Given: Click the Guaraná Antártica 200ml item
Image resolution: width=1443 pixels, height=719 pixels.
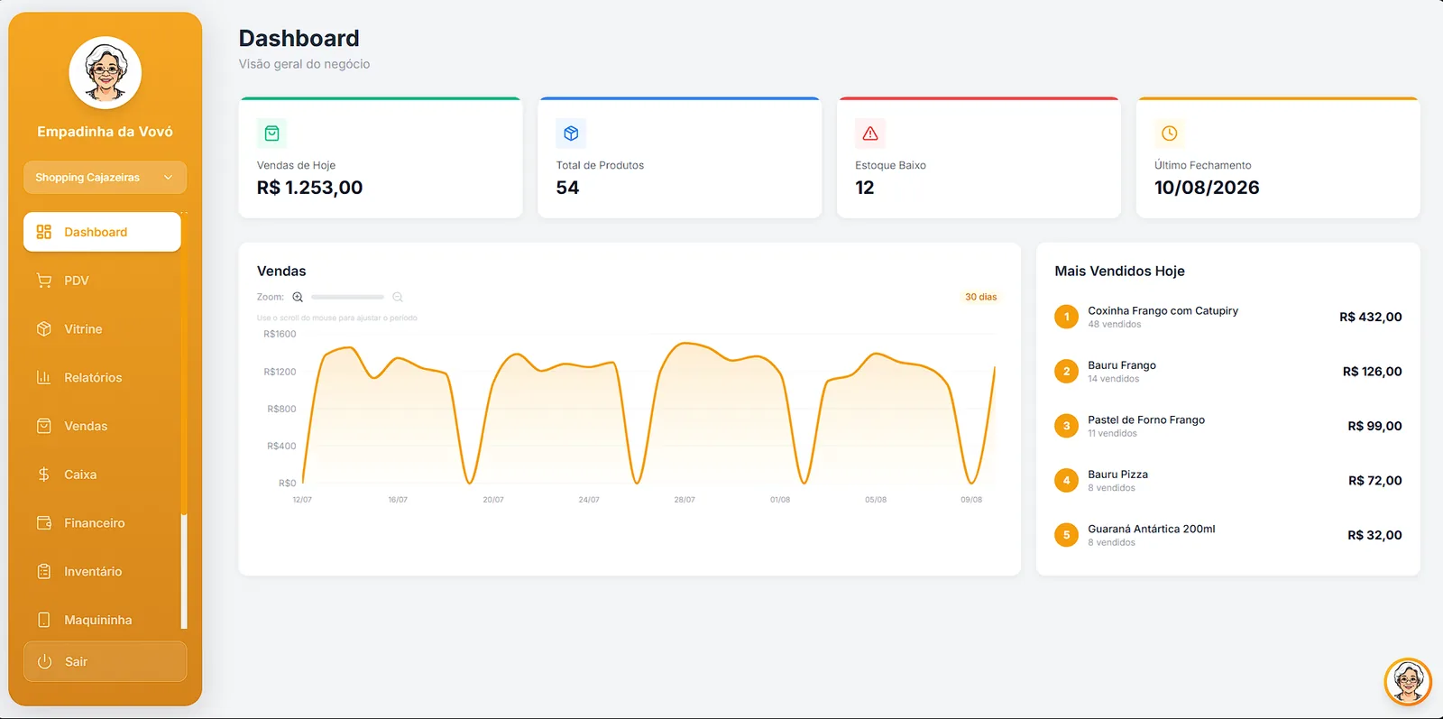Looking at the screenshot, I should click(x=1152, y=529).
